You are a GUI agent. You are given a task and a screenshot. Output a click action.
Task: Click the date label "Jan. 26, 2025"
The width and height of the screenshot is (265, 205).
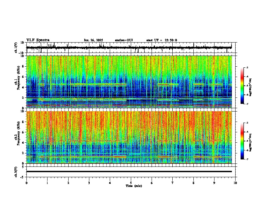(x=93, y=40)
